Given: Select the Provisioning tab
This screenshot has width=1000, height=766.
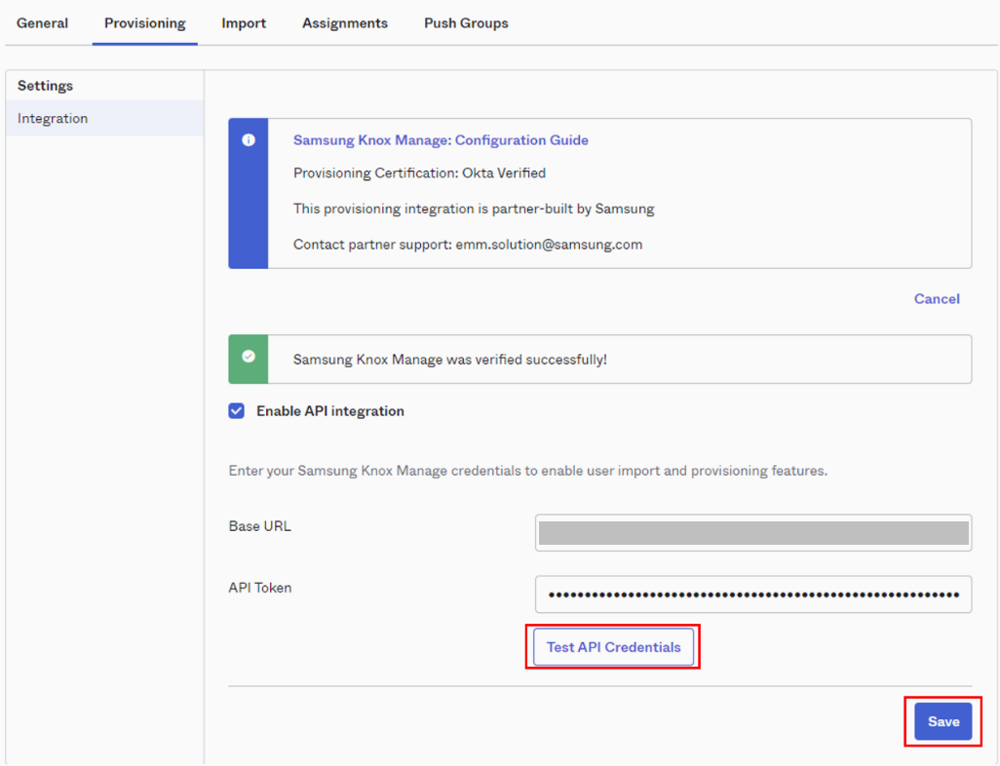Looking at the screenshot, I should (145, 23).
